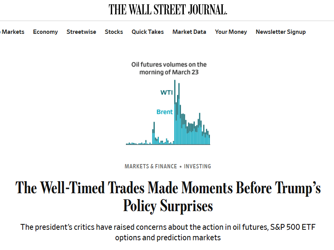334x250 pixels.
Task: Open the Markets navigation tab
Action: (12, 32)
